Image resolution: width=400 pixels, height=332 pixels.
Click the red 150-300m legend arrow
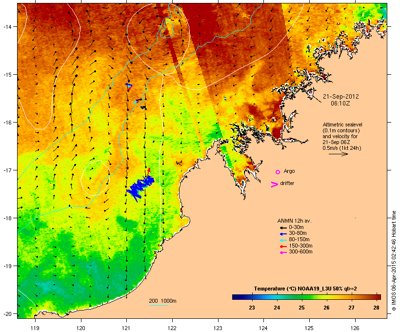[x=283, y=247]
